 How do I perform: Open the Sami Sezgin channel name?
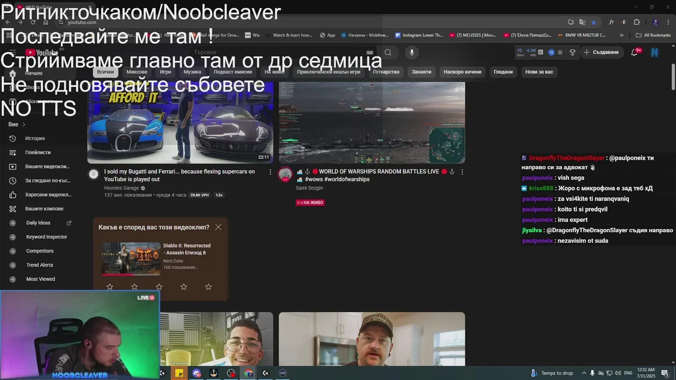[x=309, y=188]
